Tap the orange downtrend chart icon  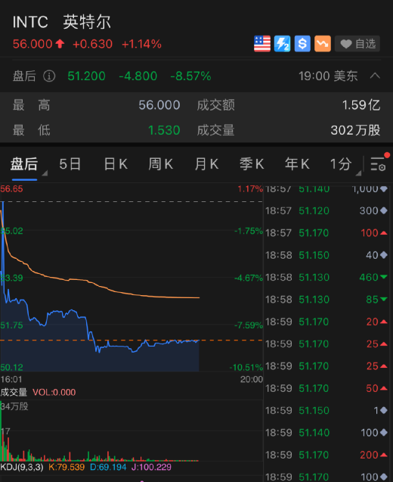coord(323,44)
